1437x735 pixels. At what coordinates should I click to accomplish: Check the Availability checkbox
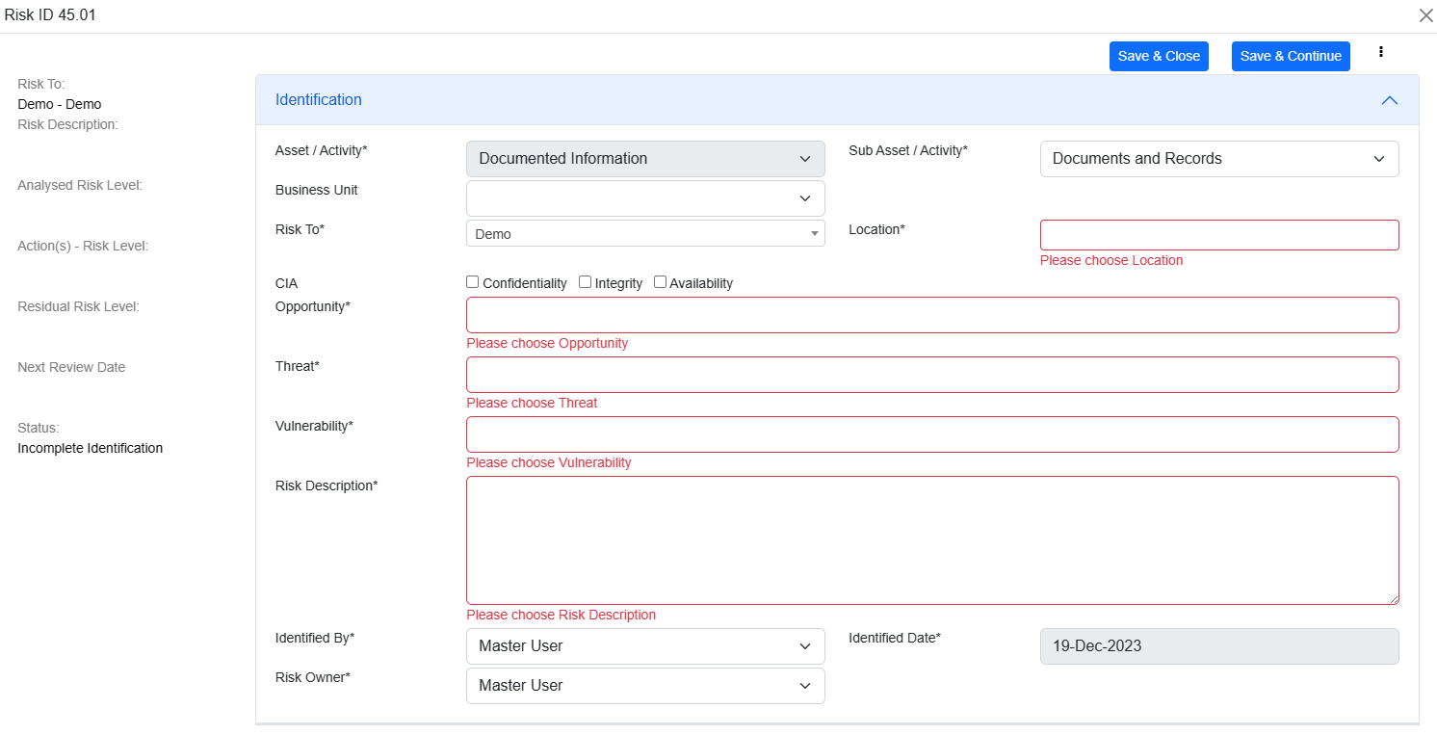(660, 282)
